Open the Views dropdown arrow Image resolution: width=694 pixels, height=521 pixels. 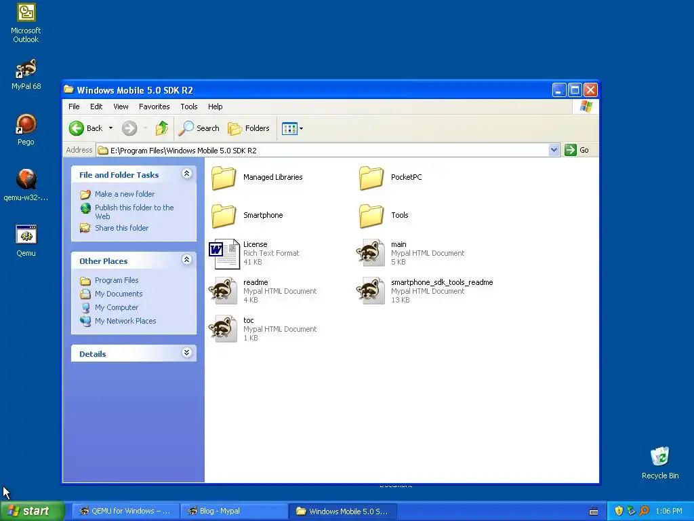tap(302, 129)
